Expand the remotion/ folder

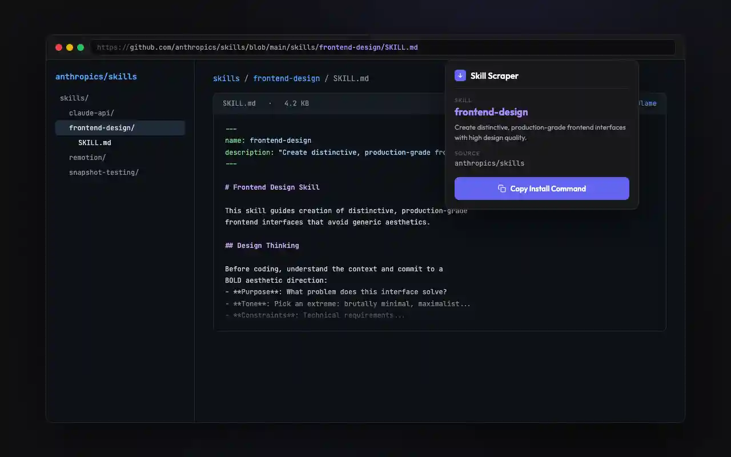[x=87, y=158]
